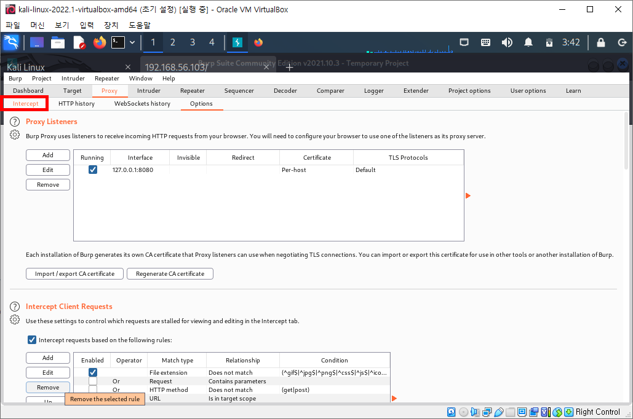The height and width of the screenshot is (419, 633).
Task: Switch to the HTTP history tab
Action: tap(76, 104)
